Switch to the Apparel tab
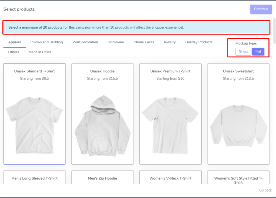This screenshot has width=276, height=198. pyautogui.click(x=15, y=42)
